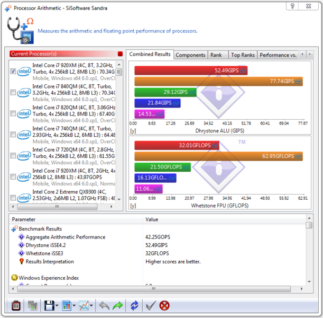The height and width of the screenshot is (318, 323).
Task: Click the green forward arrow icon
Action: click(x=117, y=306)
